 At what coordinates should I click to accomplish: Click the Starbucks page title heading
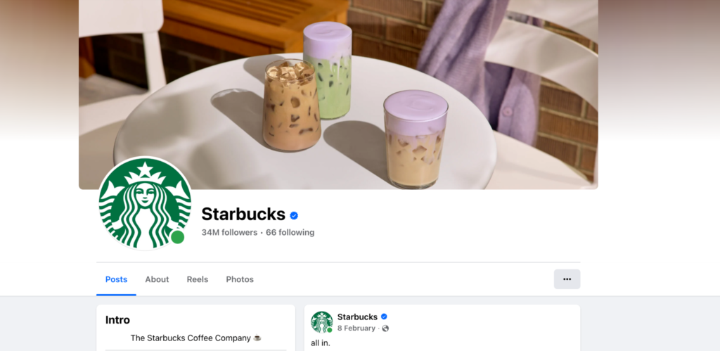coord(243,214)
